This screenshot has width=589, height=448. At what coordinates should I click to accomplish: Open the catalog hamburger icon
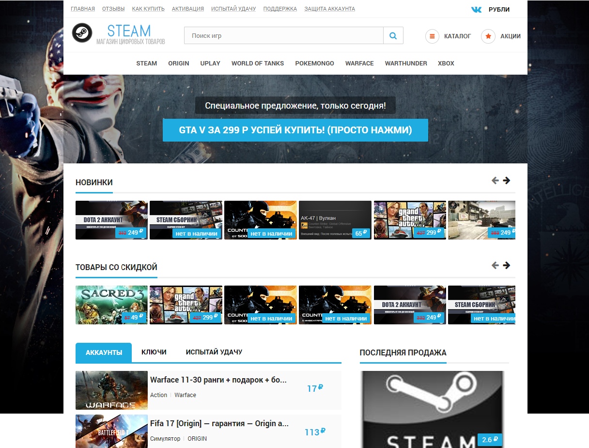(432, 36)
